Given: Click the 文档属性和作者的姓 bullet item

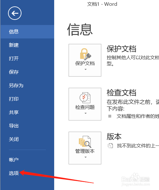Looking at the screenshot, I should point(138,116).
